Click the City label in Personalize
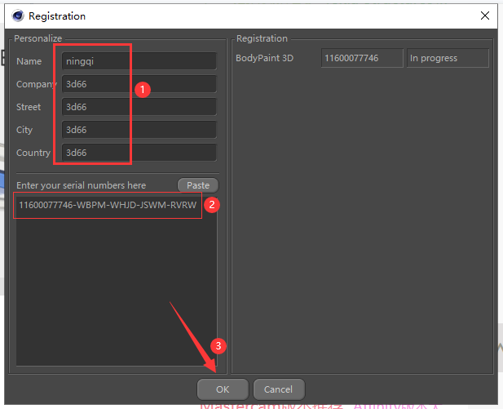 (x=24, y=130)
